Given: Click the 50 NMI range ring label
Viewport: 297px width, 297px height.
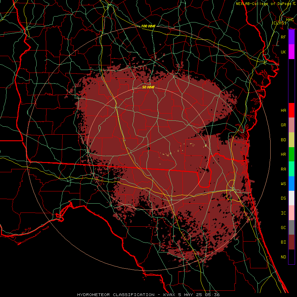Looking at the screenshot, I should pyautogui.click(x=148, y=87).
